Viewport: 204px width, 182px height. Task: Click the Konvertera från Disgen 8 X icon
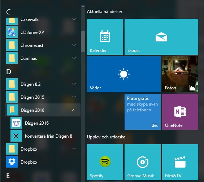coord(16,136)
